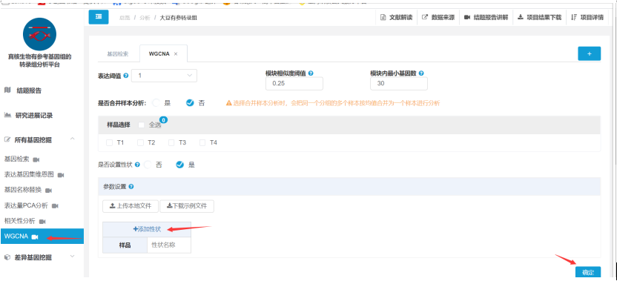
Task: Click the blue plus button to add tab
Action: click(x=589, y=53)
